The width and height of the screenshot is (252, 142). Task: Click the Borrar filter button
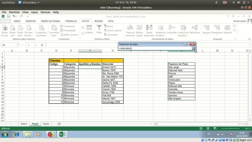[x=109, y=26]
